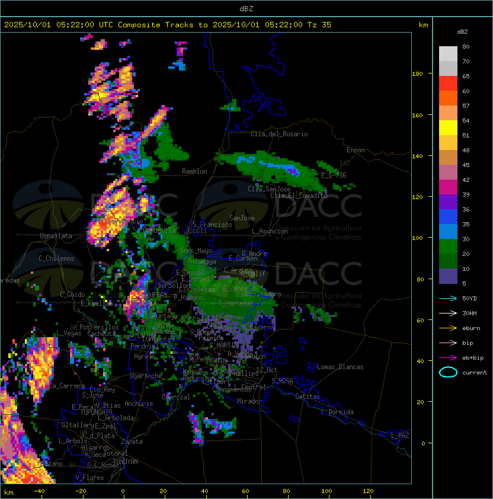Click the 180 km y-axis tick label
The width and height of the screenshot is (493, 499).
click(417, 74)
